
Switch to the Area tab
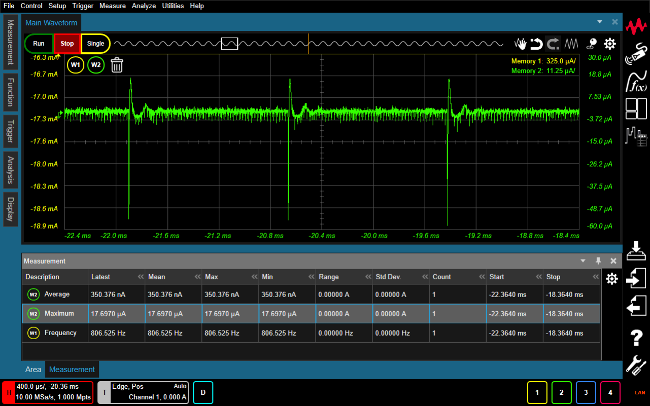point(33,370)
